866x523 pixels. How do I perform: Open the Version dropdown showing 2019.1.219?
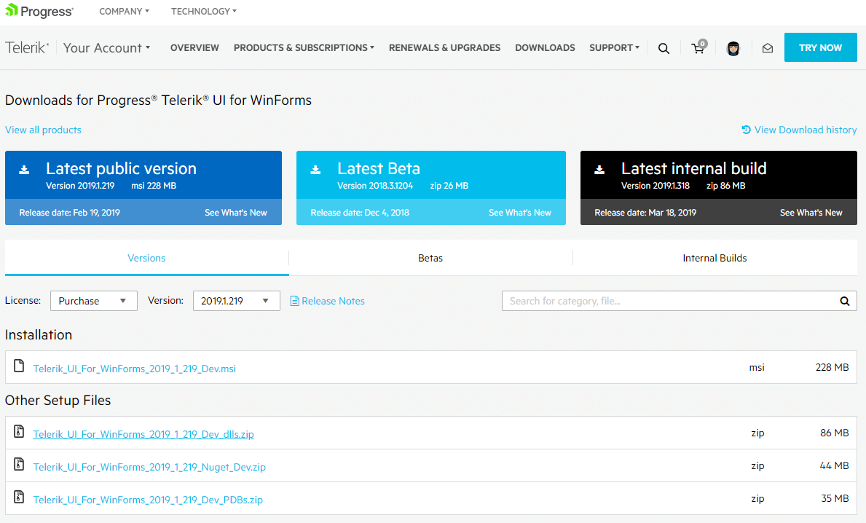tap(236, 300)
